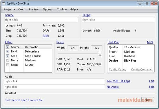
Task: Select the Medium noise filter entry
Action: pyautogui.click(x=30, y=60)
